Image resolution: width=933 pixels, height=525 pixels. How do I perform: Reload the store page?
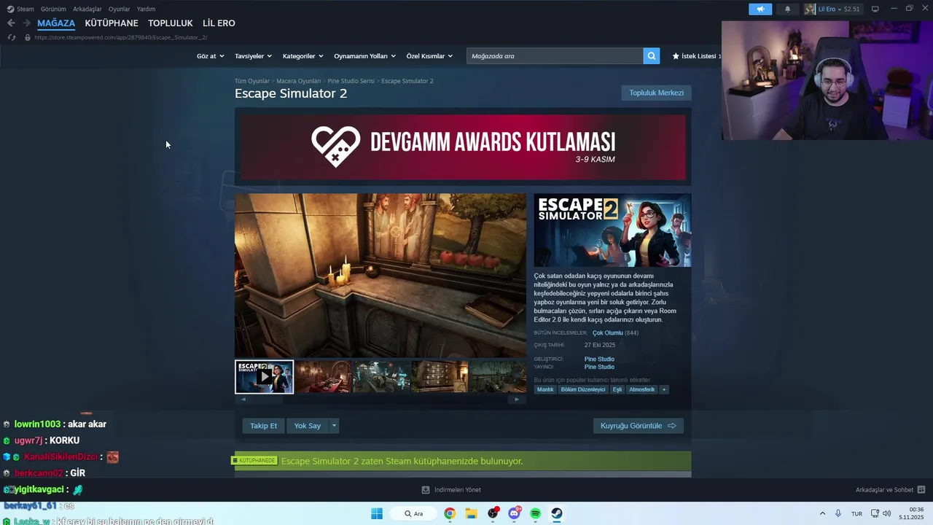(x=12, y=37)
